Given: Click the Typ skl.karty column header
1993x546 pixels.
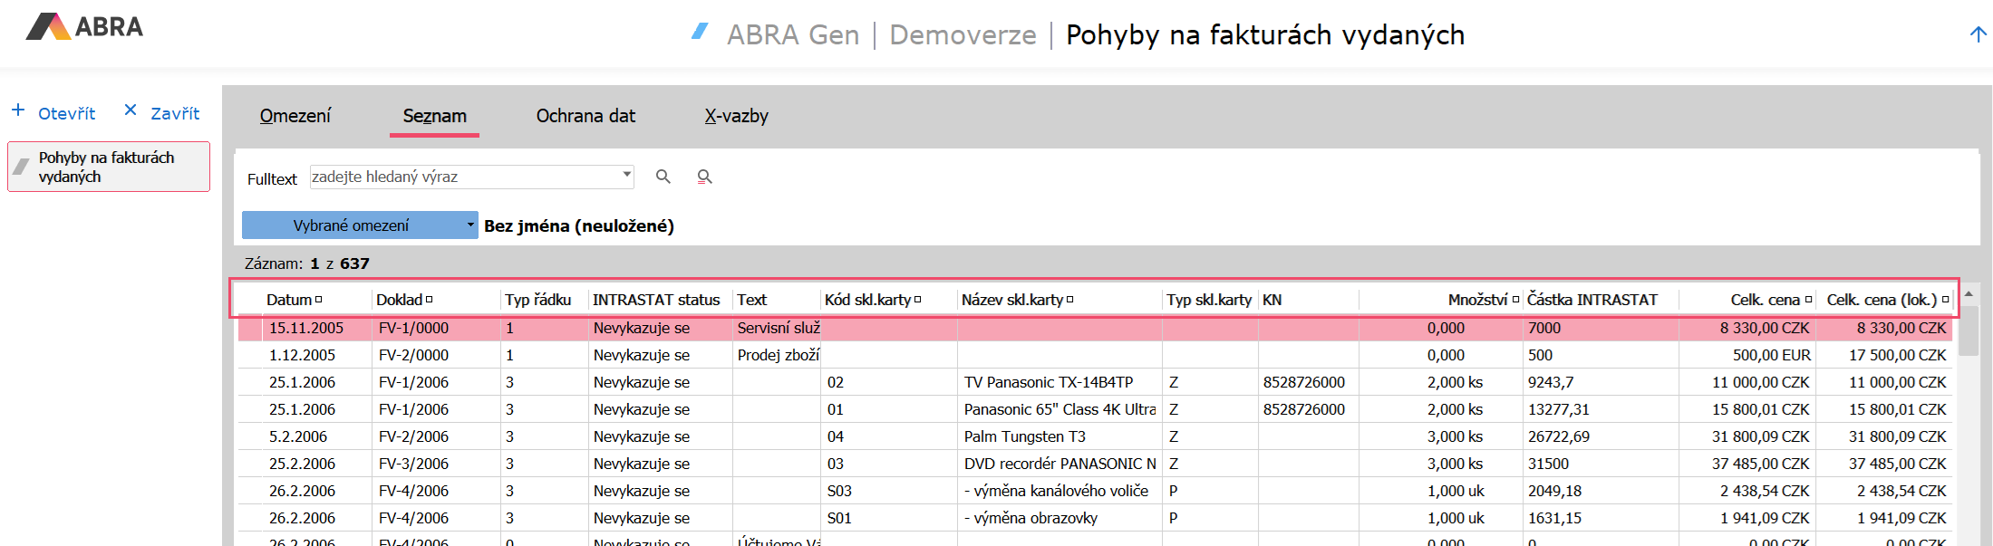Looking at the screenshot, I should (x=1209, y=300).
